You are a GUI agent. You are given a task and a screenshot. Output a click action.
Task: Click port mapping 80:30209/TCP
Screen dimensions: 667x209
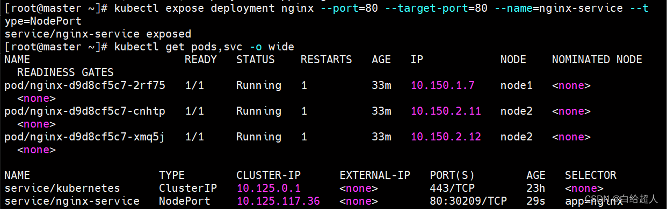468,201
